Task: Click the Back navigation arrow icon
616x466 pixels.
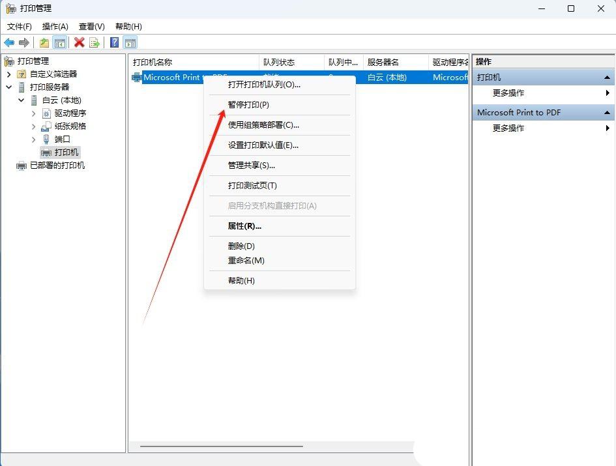Action: pyautogui.click(x=9, y=42)
